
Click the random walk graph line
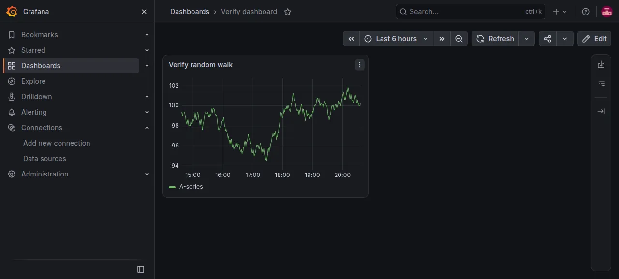[x=271, y=124]
